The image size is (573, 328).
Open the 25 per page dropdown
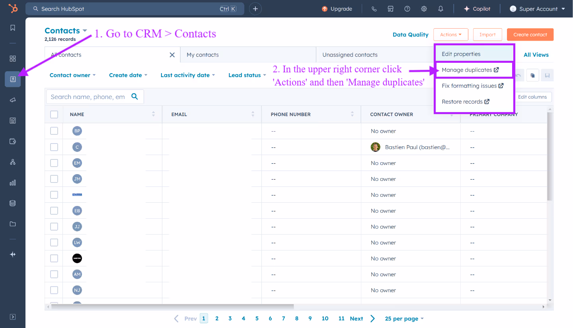pos(404,318)
